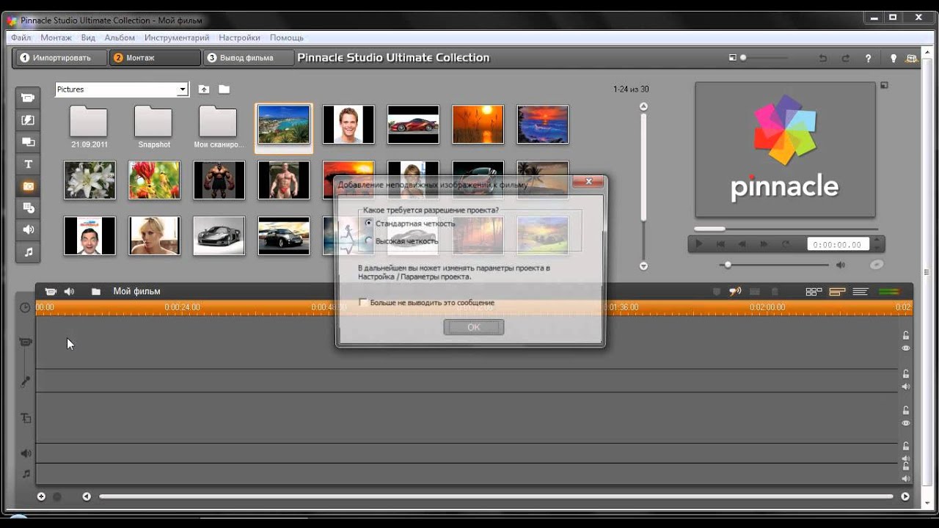Select the Photos camera icon in the sidebar
The image size is (939, 528).
[28, 186]
